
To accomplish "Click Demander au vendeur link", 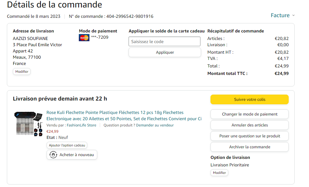I will click(154, 125).
